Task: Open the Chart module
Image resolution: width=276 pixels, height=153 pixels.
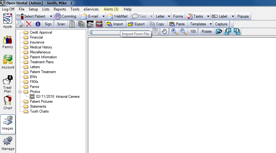Action: point(8,103)
